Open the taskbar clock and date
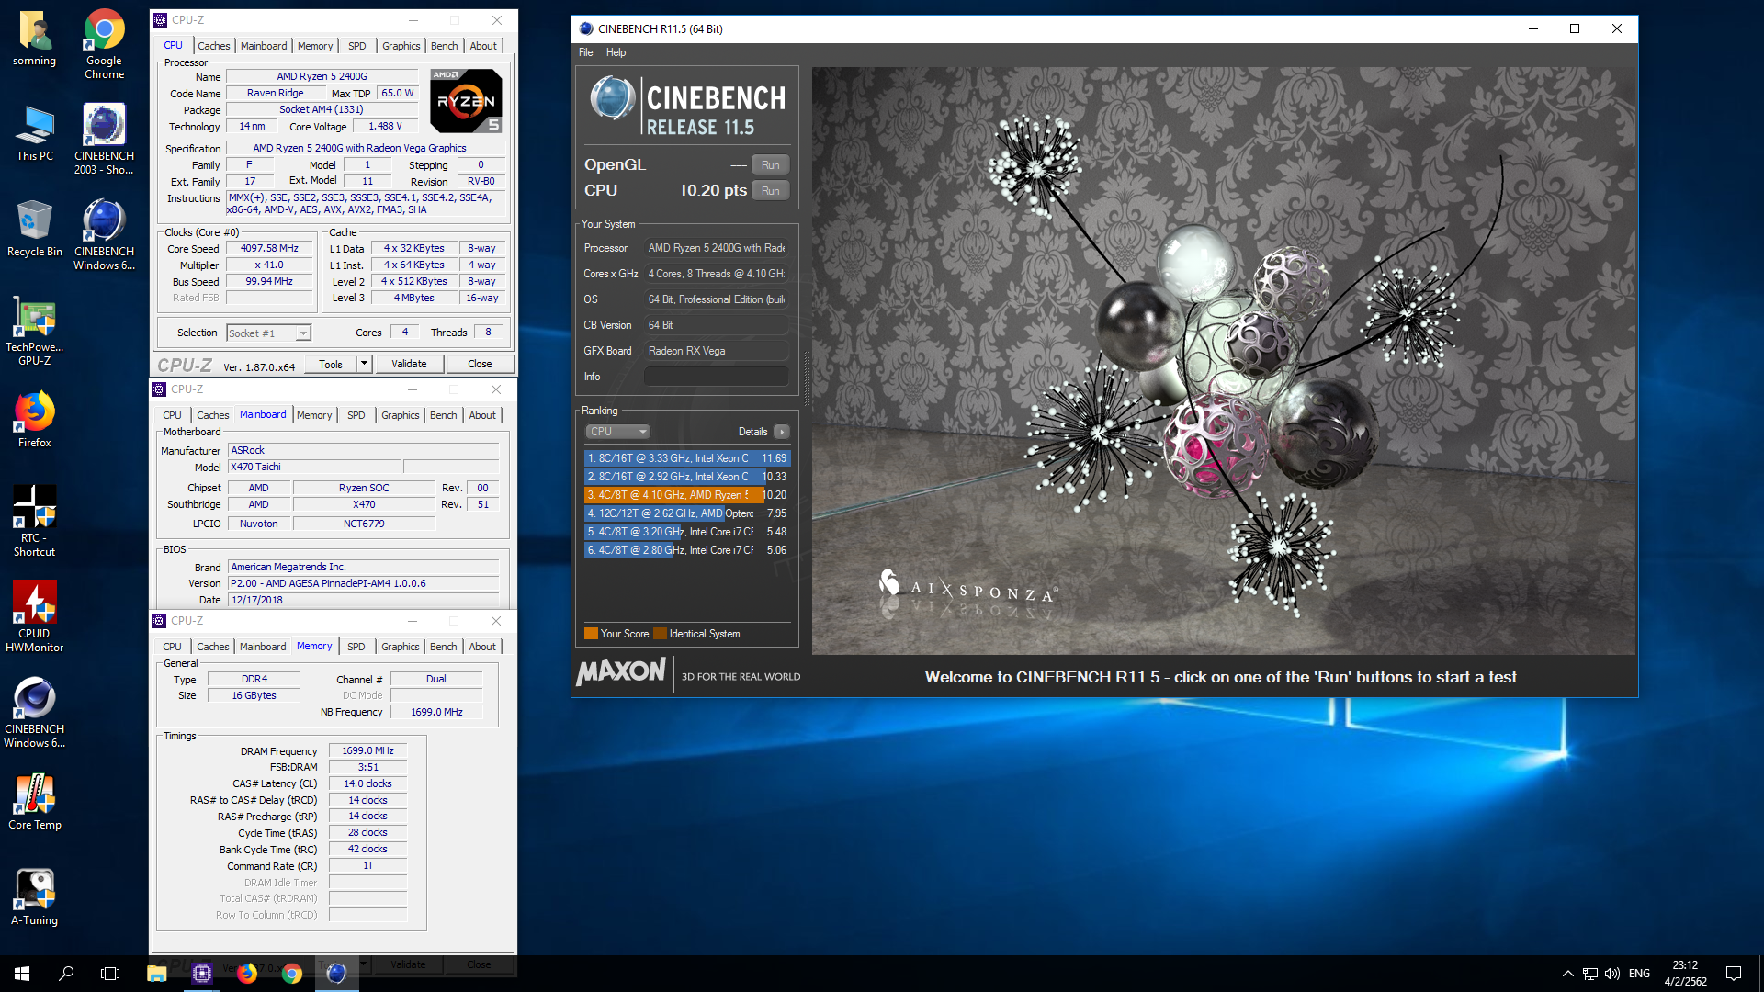Image resolution: width=1764 pixels, height=992 pixels. point(1685,974)
